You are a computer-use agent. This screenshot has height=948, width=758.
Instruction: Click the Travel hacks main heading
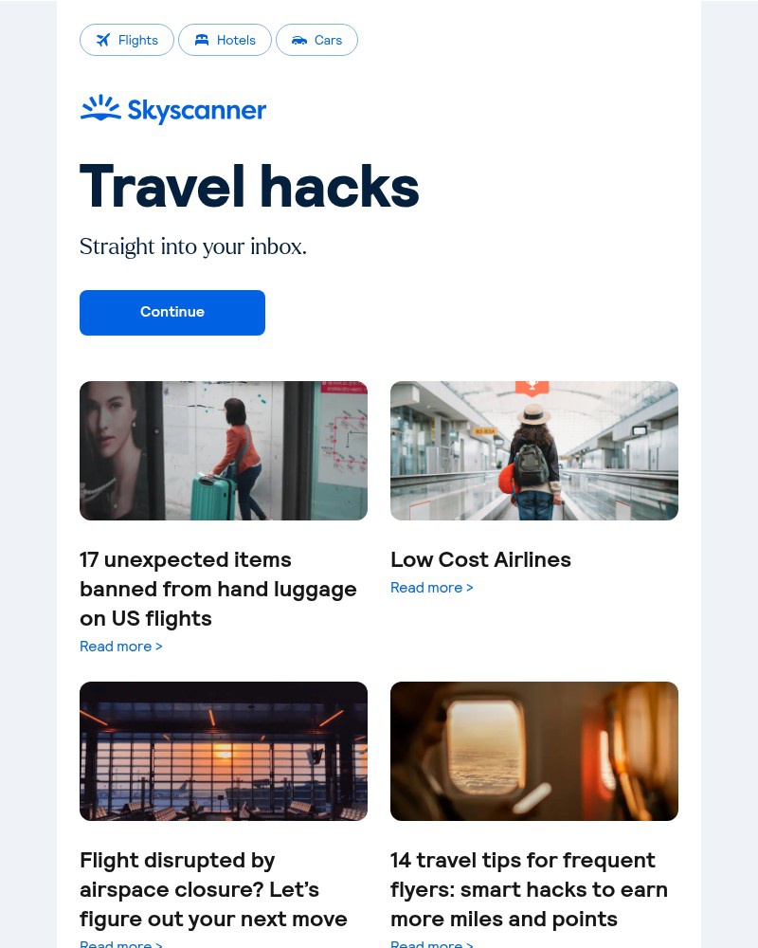[249, 187]
